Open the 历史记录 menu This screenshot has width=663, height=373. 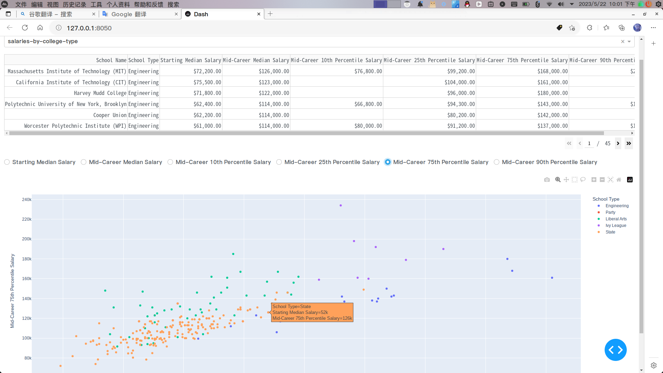74,4
